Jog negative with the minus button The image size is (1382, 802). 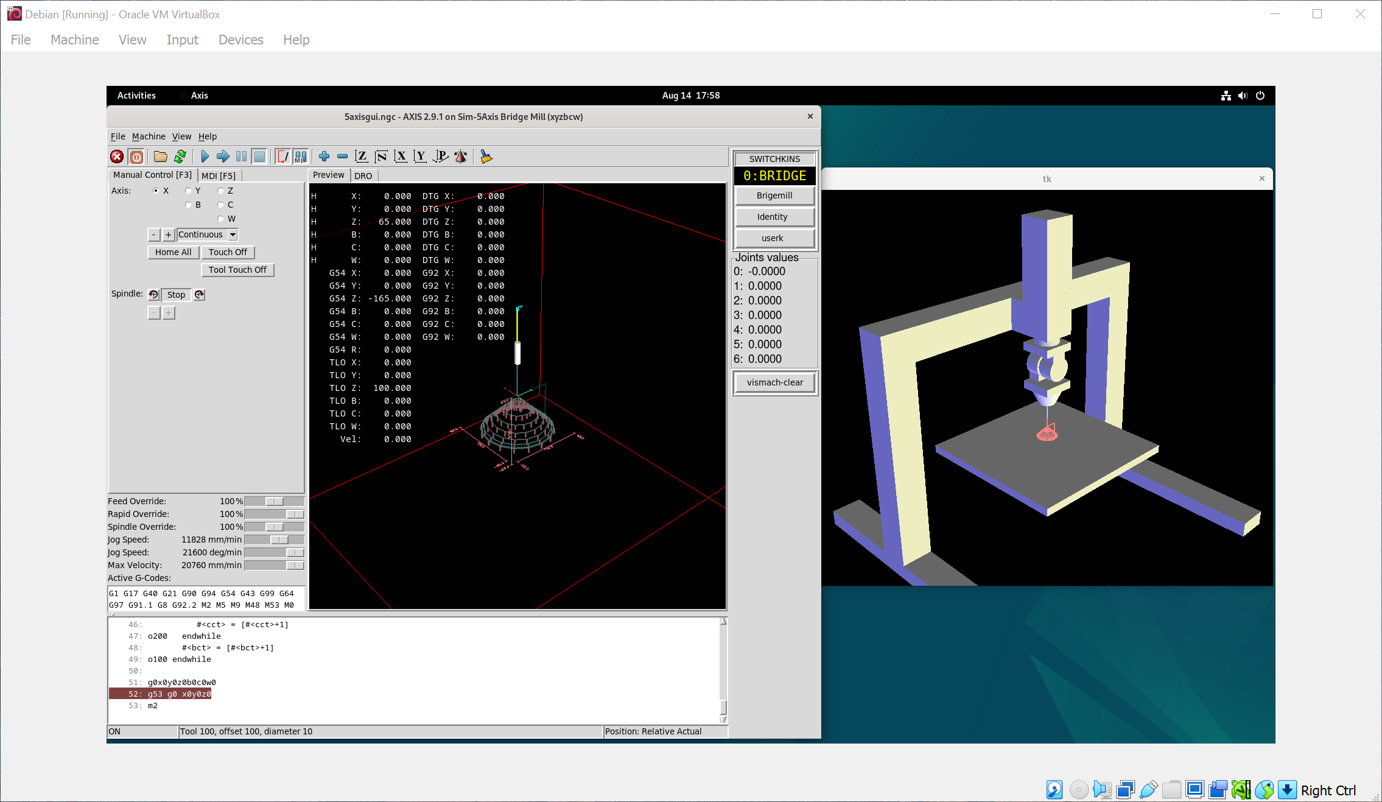coord(154,234)
